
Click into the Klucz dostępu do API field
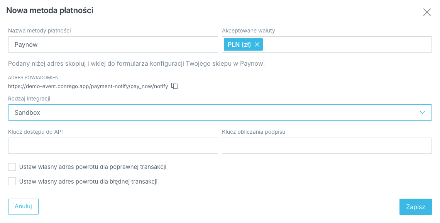[x=113, y=146]
